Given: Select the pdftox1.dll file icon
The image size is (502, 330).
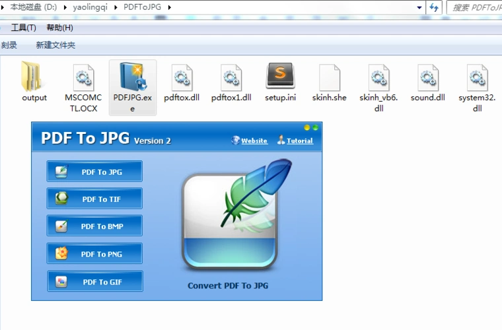Looking at the screenshot, I should (231, 77).
